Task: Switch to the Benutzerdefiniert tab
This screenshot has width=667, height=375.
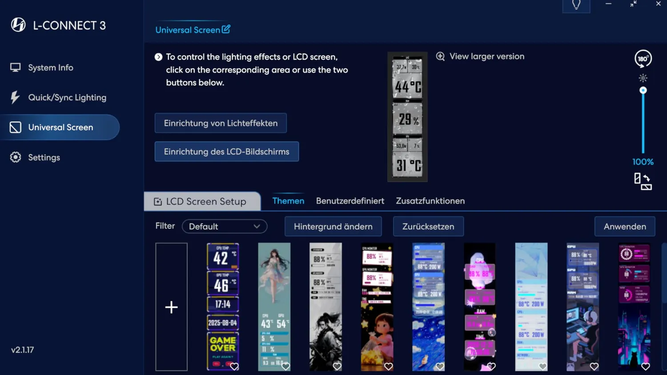Action: point(350,201)
